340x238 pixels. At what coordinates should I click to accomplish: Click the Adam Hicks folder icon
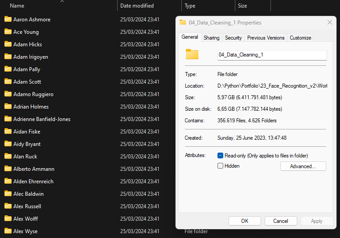pos(8,44)
